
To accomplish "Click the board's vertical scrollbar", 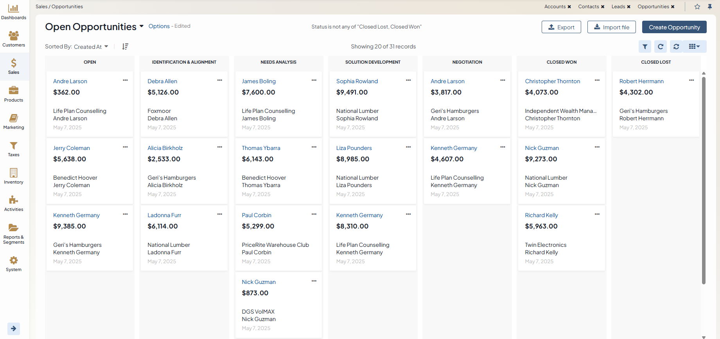I will [704, 180].
